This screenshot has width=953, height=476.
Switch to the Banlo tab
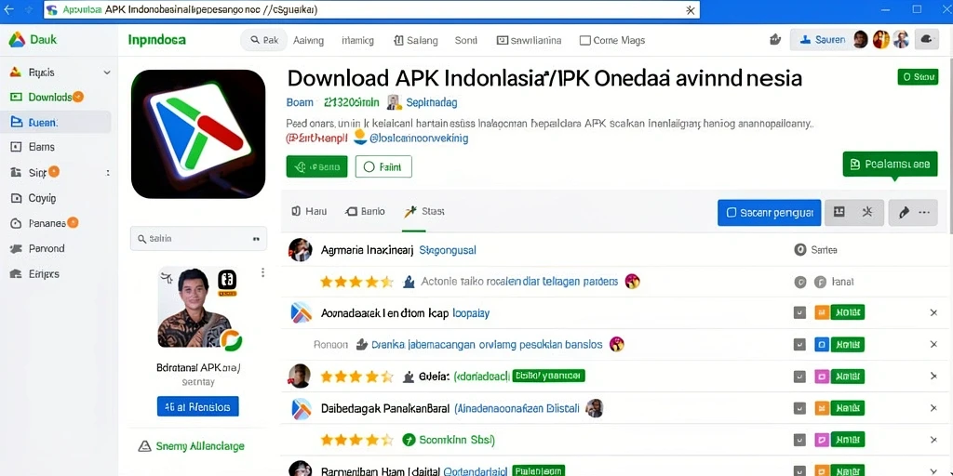tap(365, 211)
